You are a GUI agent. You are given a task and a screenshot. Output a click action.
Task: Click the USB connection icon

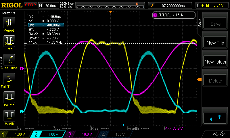tap(215, 134)
